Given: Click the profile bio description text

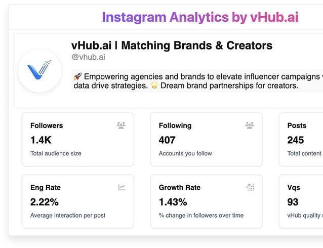Looking at the screenshot, I should point(197,81).
